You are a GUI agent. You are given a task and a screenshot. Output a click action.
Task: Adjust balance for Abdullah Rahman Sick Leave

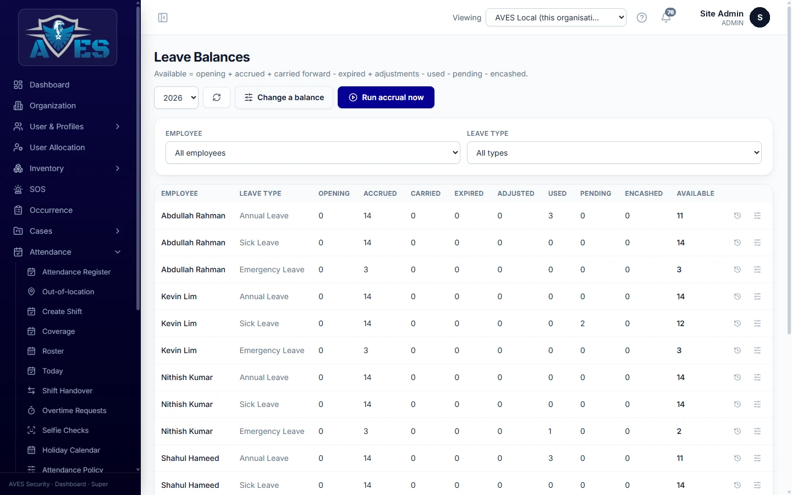(x=757, y=243)
